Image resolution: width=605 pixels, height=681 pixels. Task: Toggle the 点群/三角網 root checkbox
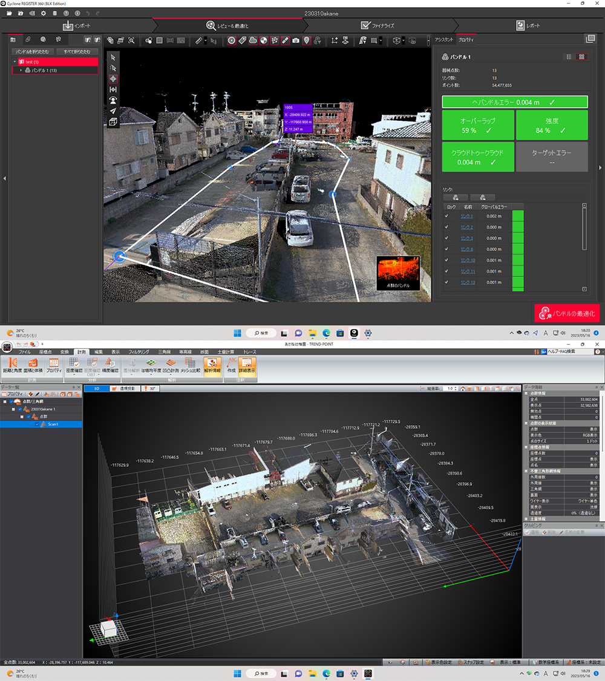11,402
